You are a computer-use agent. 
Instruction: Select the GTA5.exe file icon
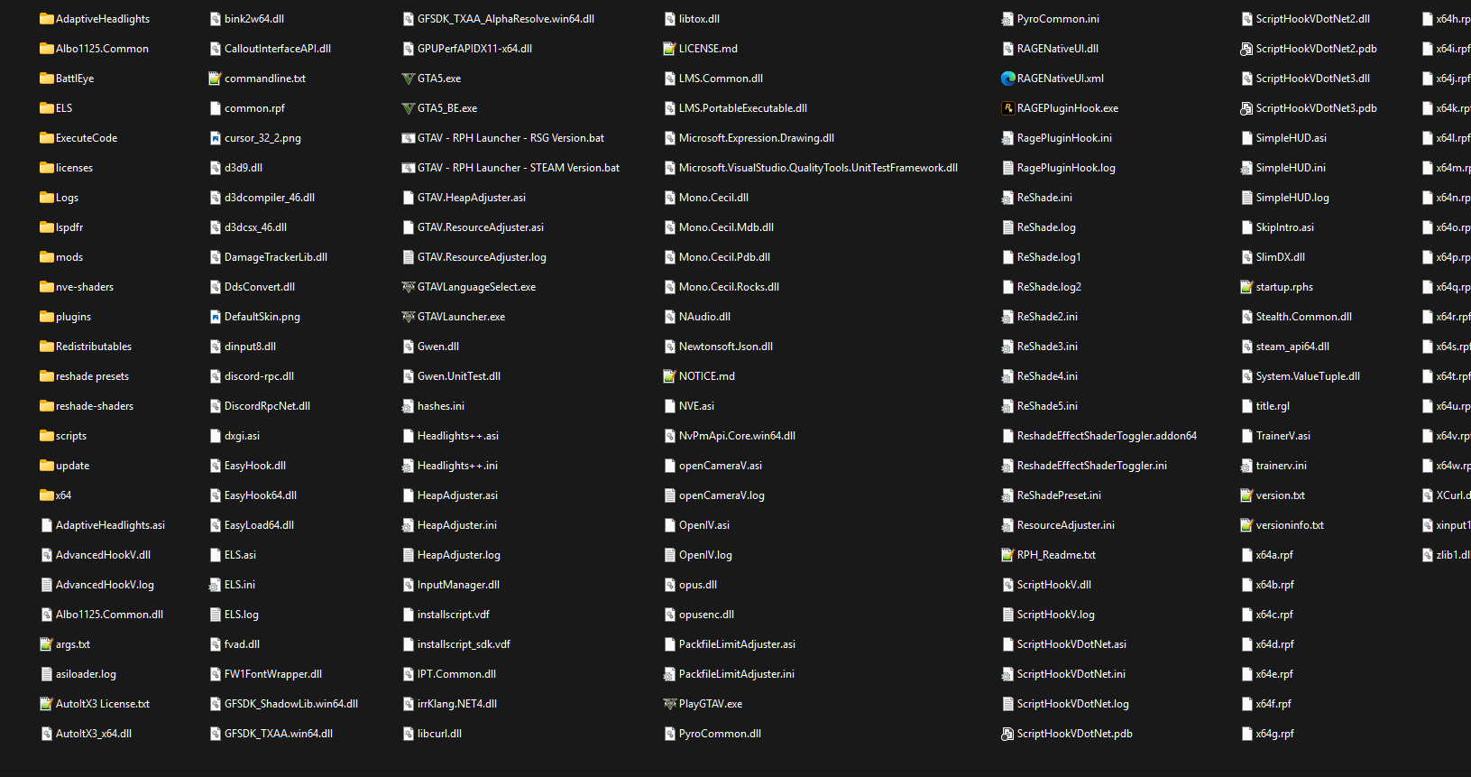[x=408, y=79]
